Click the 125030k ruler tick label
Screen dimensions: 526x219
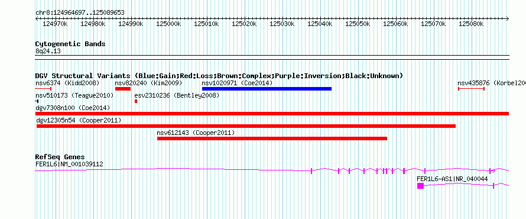point(282,24)
